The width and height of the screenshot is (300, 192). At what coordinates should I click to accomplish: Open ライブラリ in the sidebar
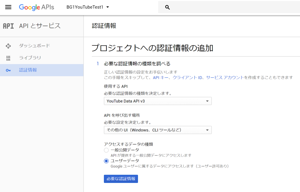[x=42, y=58]
